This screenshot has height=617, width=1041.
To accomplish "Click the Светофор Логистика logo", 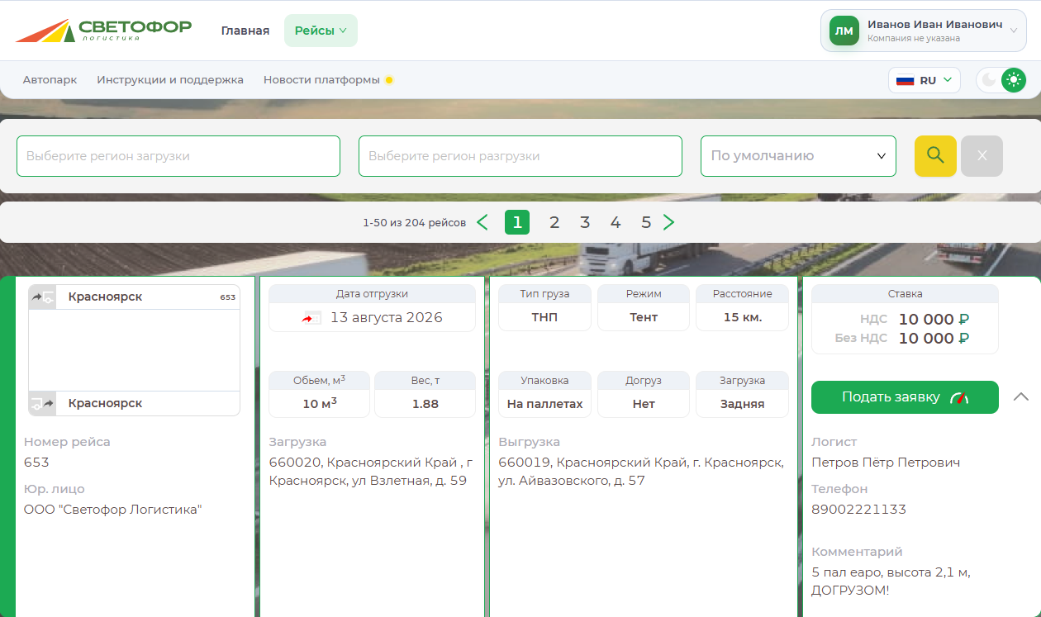I will [103, 31].
